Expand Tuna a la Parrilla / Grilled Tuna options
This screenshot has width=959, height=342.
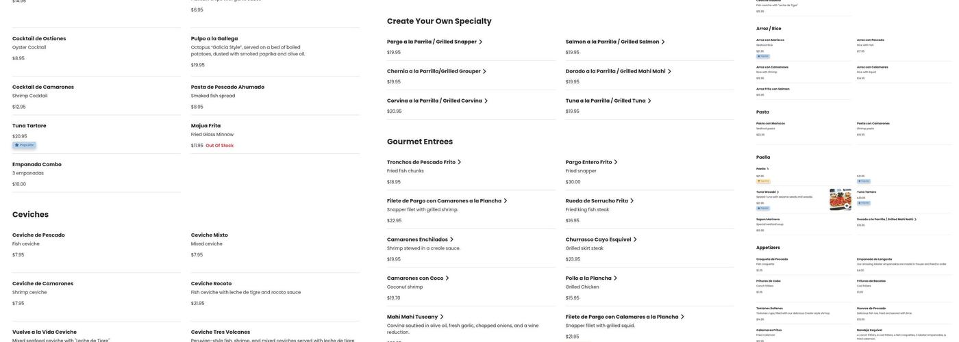[649, 101]
